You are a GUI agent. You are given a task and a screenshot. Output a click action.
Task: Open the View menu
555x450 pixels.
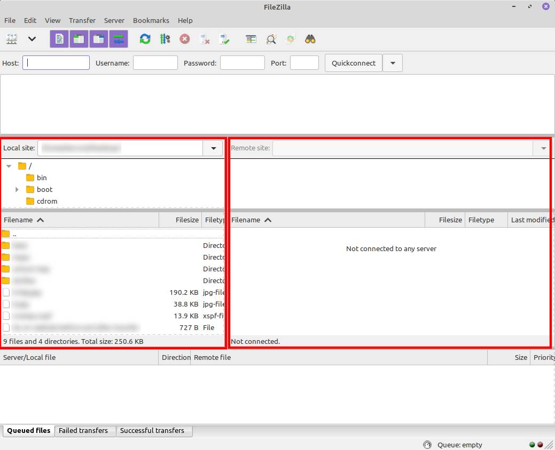(53, 20)
